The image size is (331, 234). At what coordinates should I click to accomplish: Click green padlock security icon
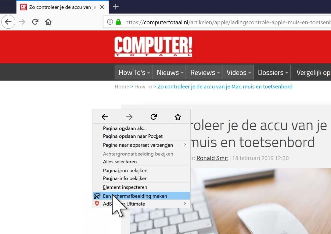[118, 22]
